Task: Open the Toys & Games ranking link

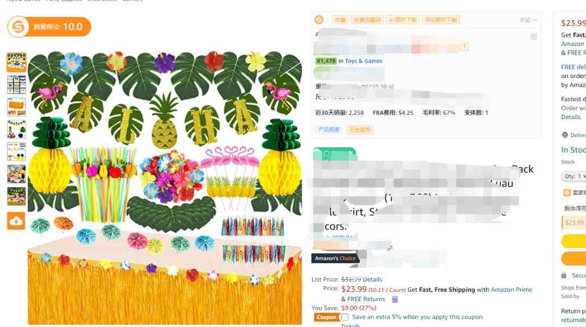Action: [x=363, y=61]
